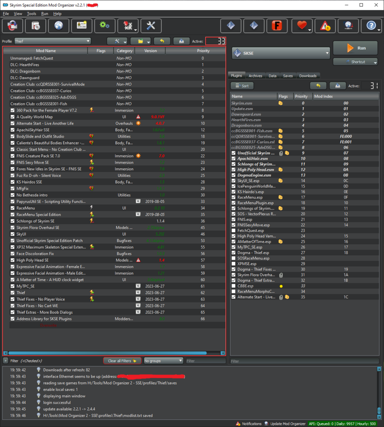Switch to the Downloads tab
This screenshot has width=384, height=427.
click(x=308, y=76)
